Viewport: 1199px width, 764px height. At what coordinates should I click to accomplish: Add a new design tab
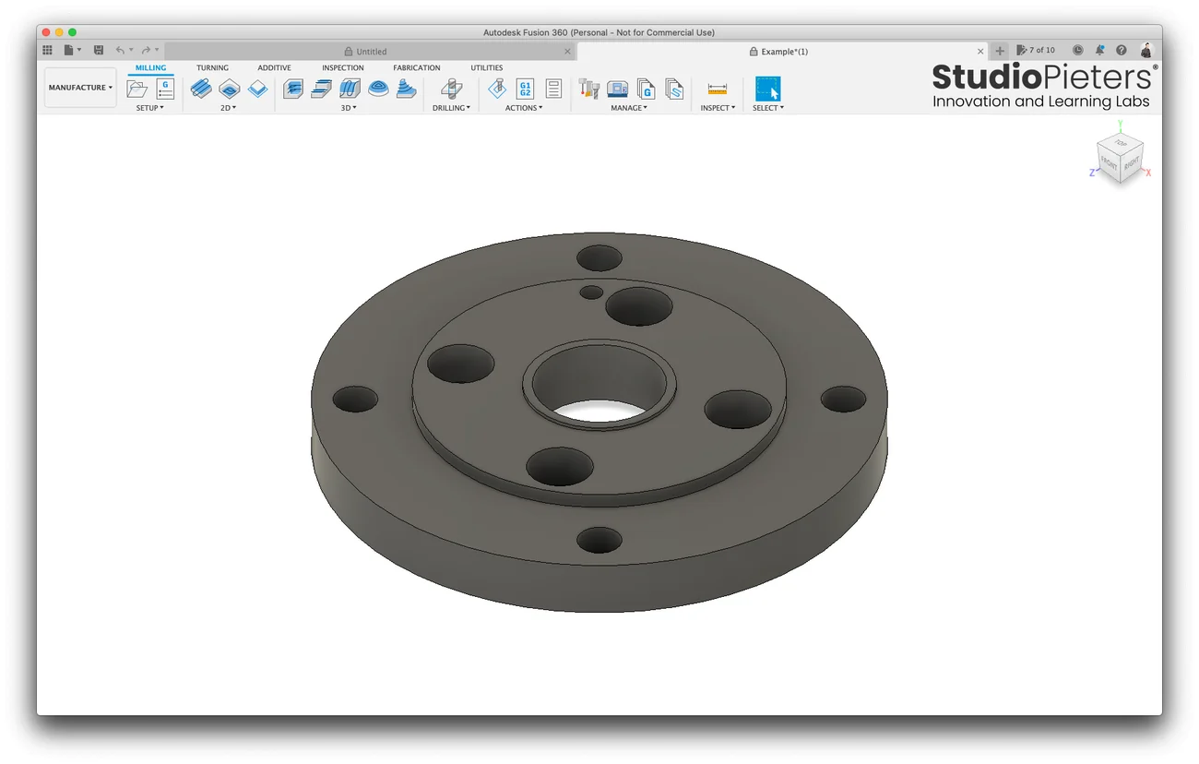tap(1000, 51)
